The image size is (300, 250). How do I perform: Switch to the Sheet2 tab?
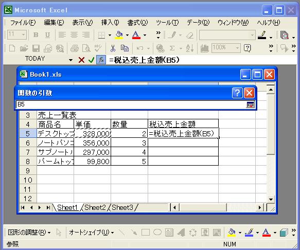point(95,207)
